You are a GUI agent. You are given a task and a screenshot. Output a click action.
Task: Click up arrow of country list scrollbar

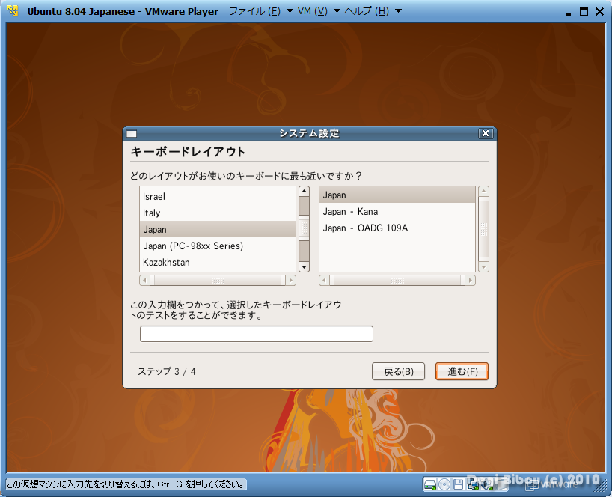pyautogui.click(x=304, y=192)
